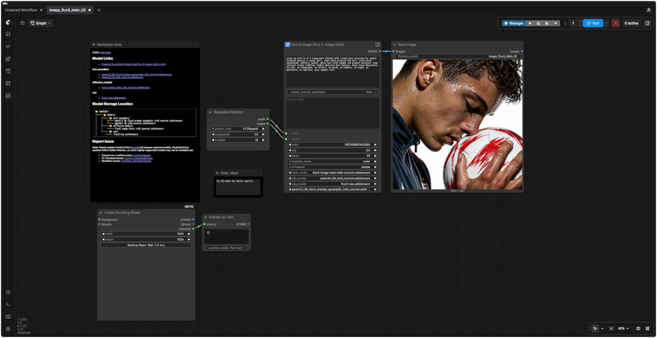Collapse the Markdown Note node
The width and height of the screenshot is (657, 338).
point(93,45)
